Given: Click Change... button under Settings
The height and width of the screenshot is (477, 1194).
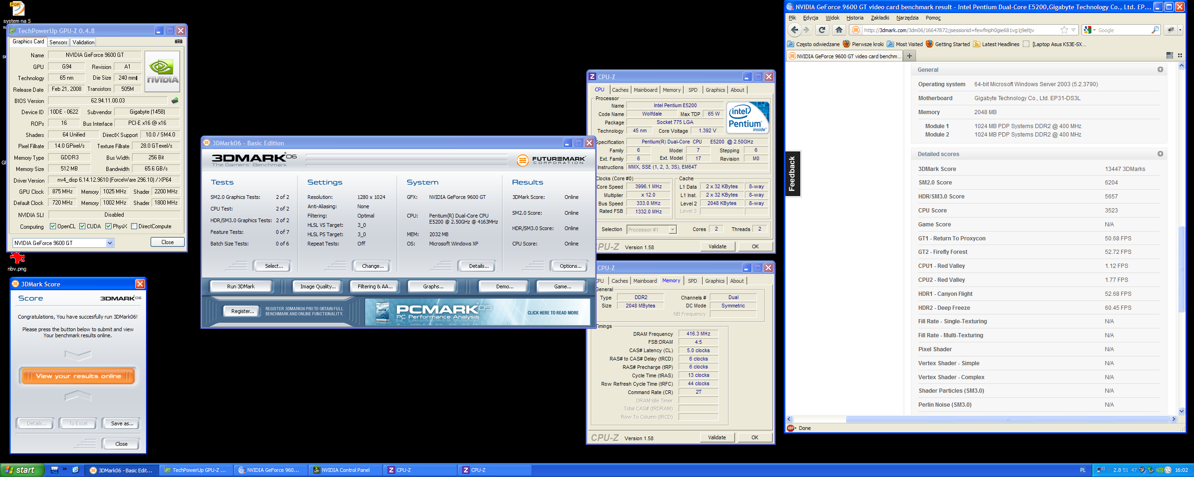Looking at the screenshot, I should [x=373, y=266].
